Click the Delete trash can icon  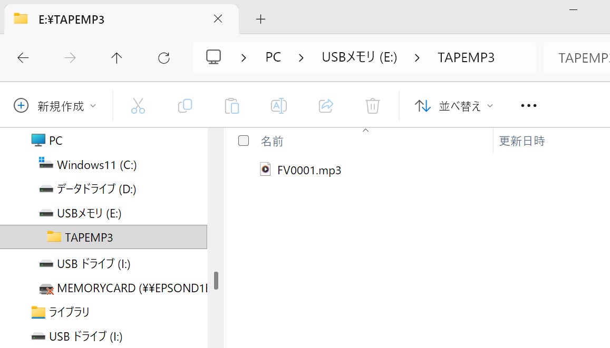click(x=373, y=106)
